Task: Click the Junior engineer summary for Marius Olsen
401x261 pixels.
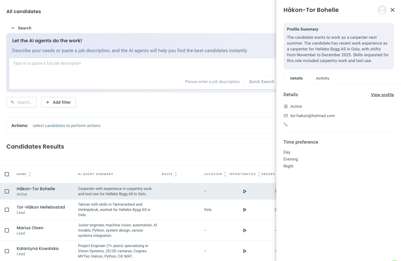Action: click(x=118, y=230)
